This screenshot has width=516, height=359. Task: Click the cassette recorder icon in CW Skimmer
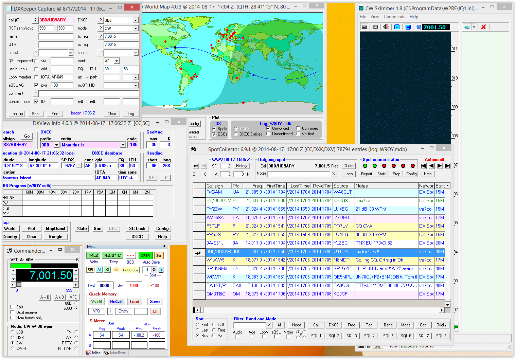click(x=375, y=27)
